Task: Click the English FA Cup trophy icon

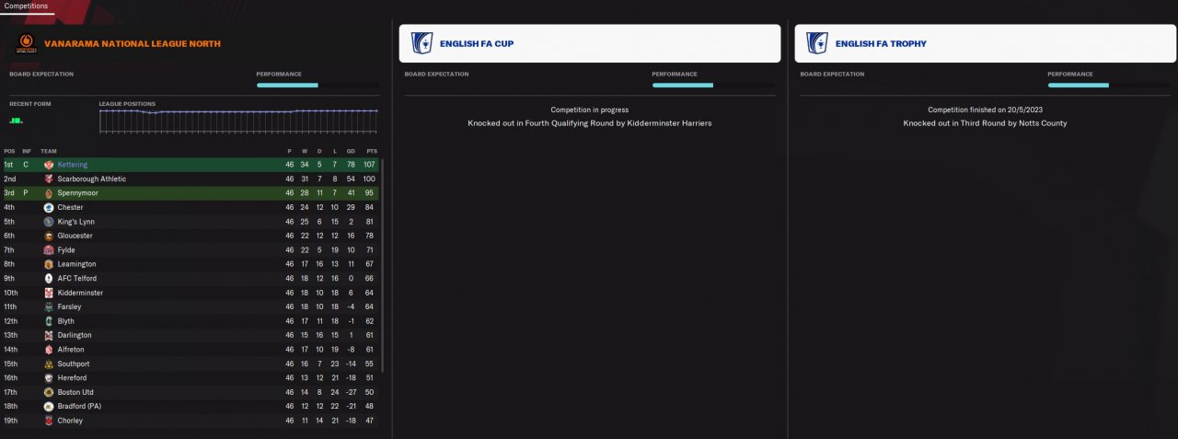Action: tap(422, 43)
